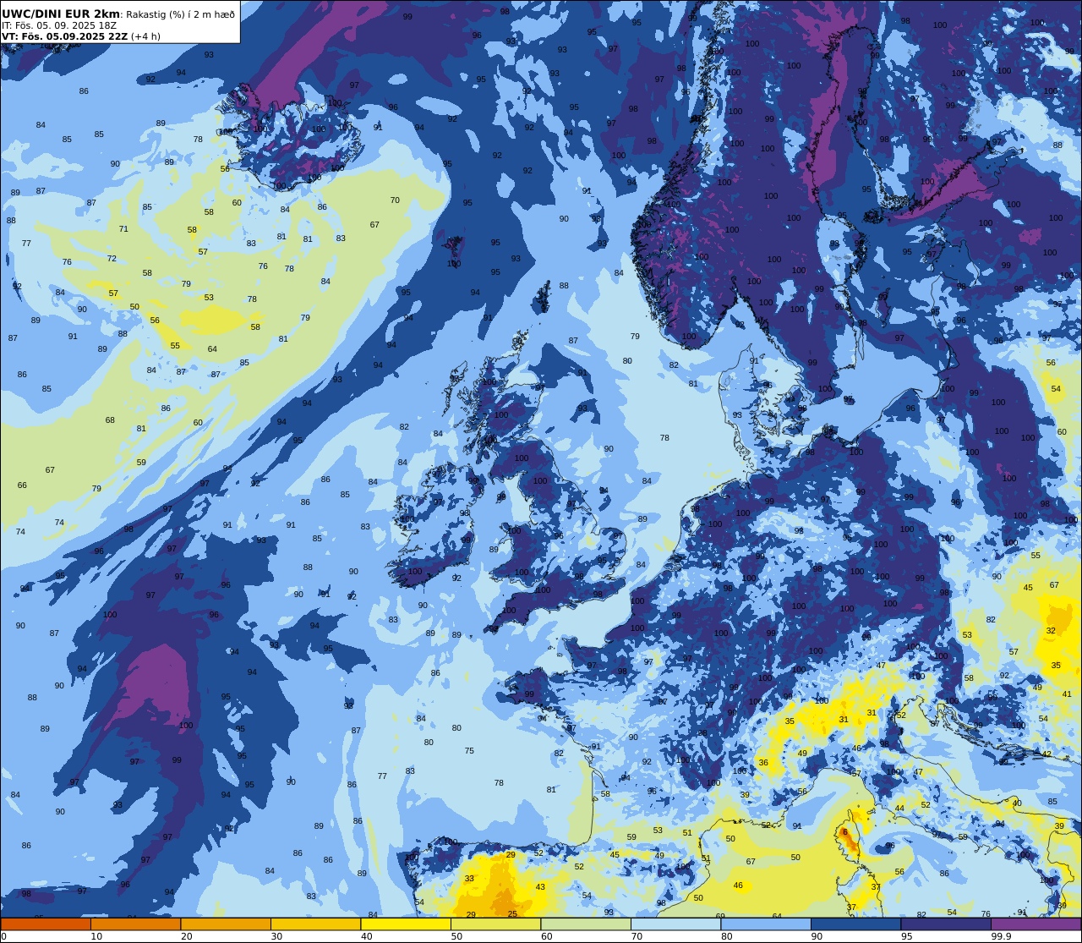This screenshot has width=1082, height=943.
Task: Click the legend tick label 90
Action: (x=817, y=936)
